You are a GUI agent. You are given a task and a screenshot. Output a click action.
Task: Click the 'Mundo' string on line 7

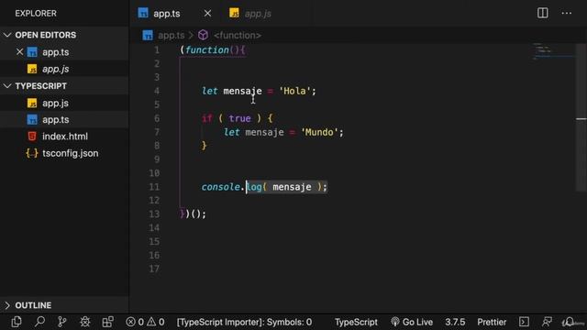(x=319, y=132)
